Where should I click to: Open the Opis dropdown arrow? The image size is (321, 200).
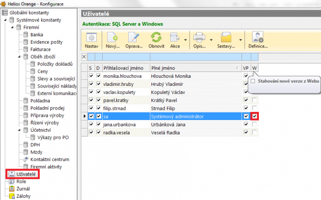pyautogui.click(x=211, y=40)
